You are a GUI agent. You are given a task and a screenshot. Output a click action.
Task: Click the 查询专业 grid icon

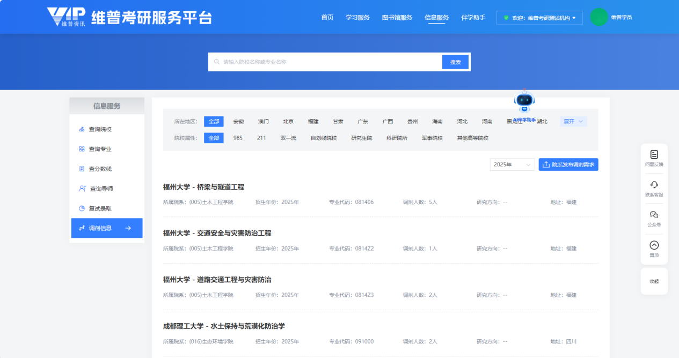pyautogui.click(x=82, y=149)
